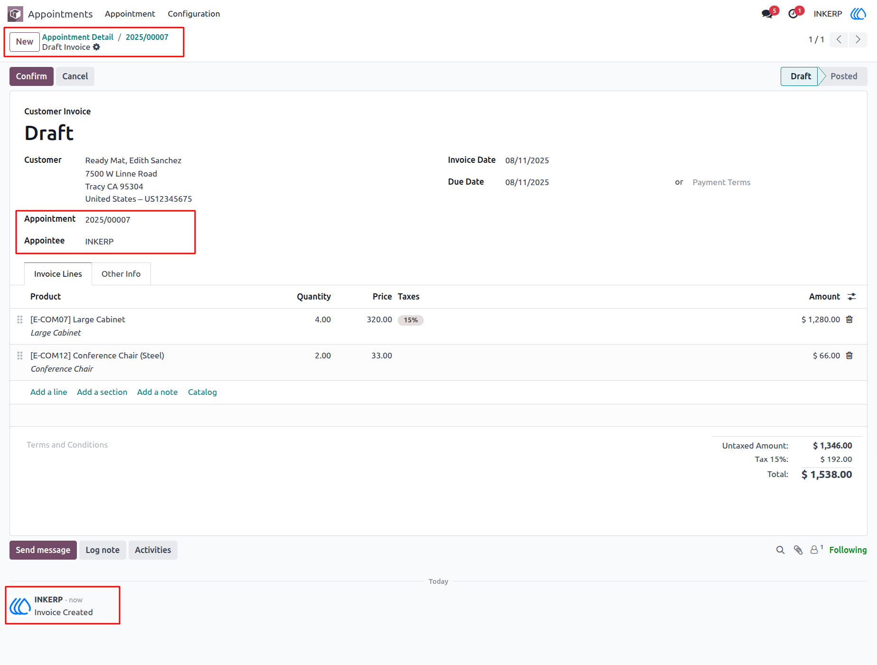
Task: Grab drag handle of Conference Chair line
Action: [x=20, y=356]
